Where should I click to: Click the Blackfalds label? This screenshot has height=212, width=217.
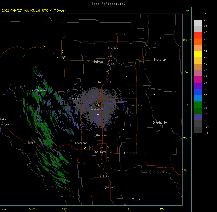(111, 56)
